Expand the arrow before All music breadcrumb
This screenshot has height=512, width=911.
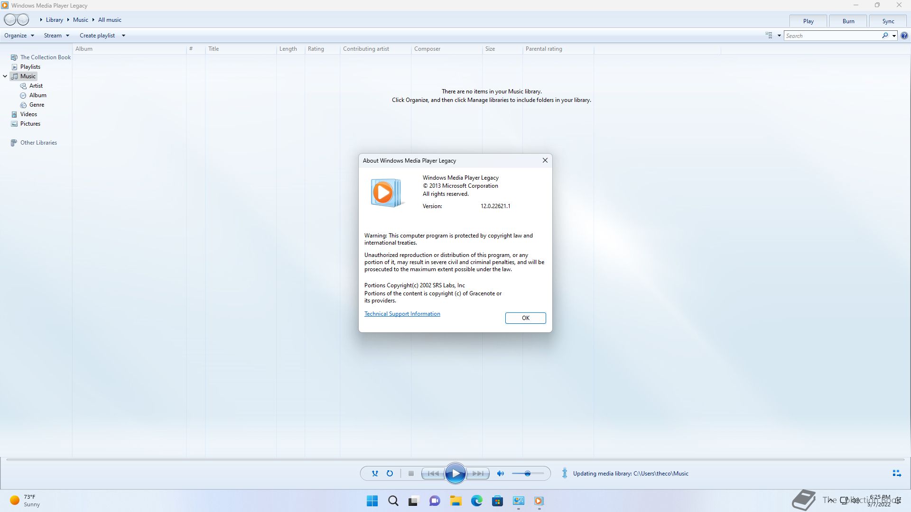93,20
